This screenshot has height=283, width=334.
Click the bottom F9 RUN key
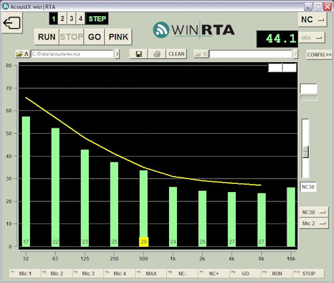click(277, 274)
